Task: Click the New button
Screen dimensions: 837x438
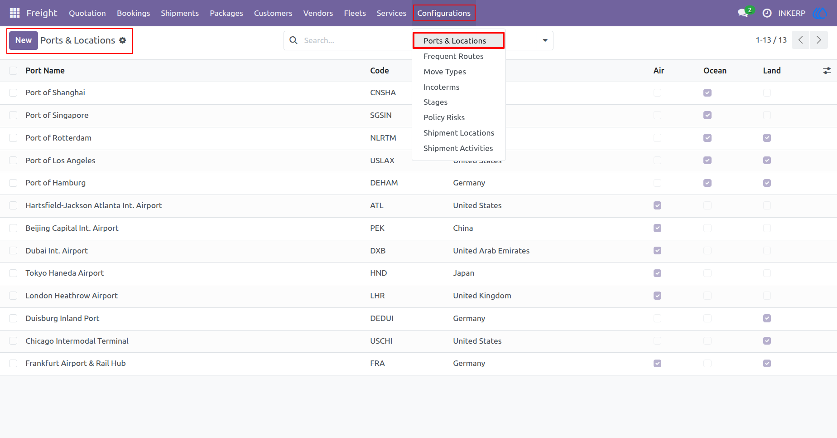Action: (x=24, y=40)
